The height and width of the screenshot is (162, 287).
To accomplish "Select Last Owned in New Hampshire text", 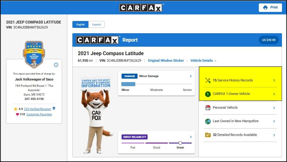I will [x=236, y=121].
